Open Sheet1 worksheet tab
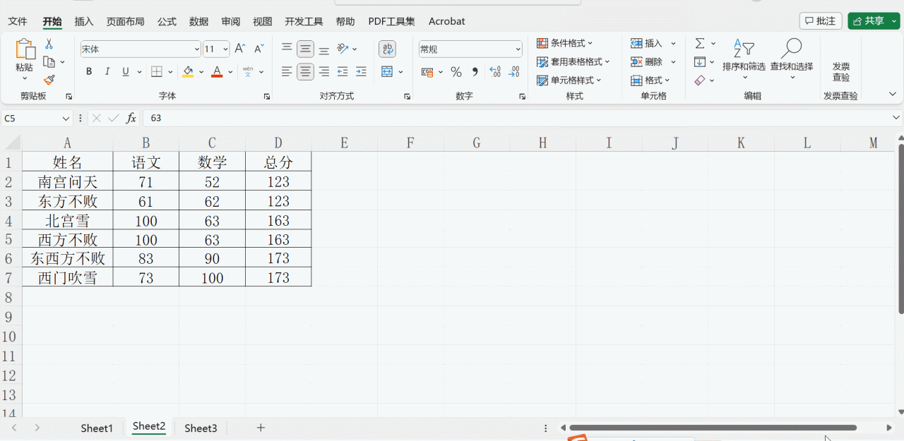This screenshot has height=441, width=904. 97,428
